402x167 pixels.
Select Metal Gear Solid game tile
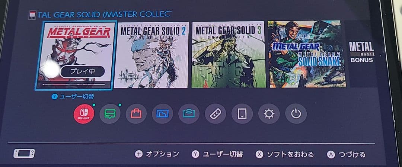76,55
